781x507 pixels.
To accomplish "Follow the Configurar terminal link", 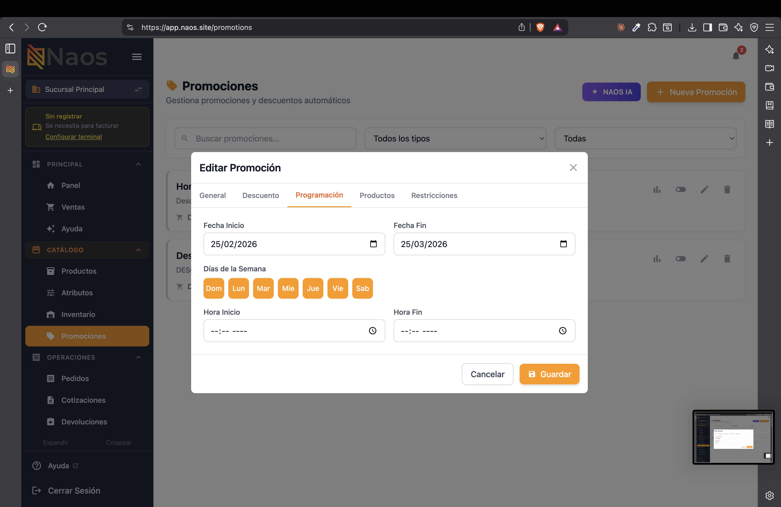I will (x=74, y=137).
